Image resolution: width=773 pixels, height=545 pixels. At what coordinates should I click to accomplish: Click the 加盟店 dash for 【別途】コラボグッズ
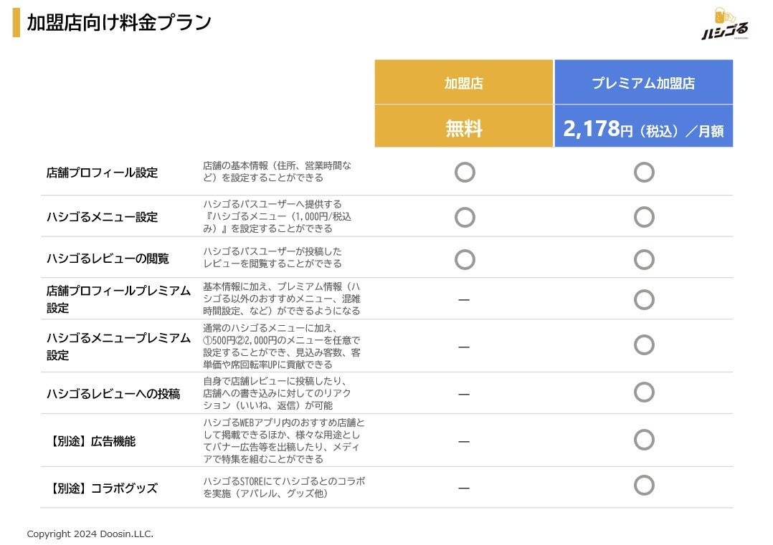[464, 488]
